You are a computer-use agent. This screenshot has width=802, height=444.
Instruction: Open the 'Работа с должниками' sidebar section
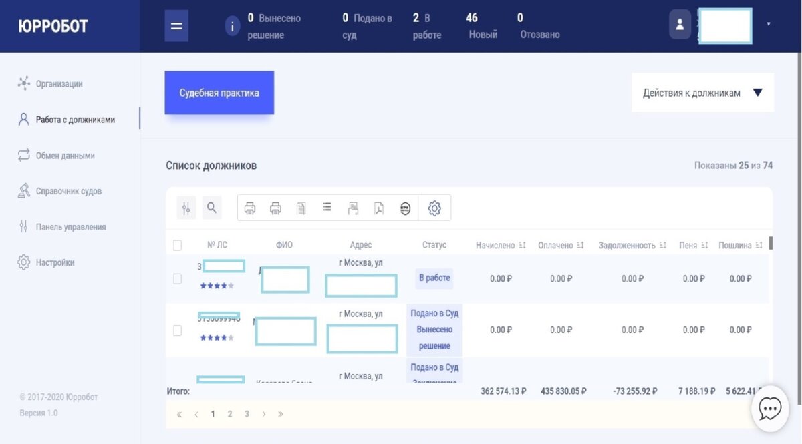[x=74, y=120]
